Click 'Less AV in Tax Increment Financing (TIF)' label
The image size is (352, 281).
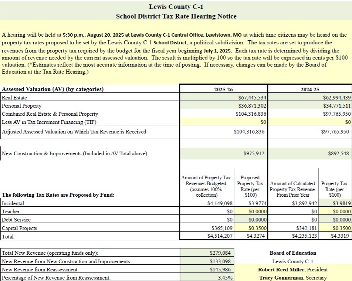click(49, 122)
